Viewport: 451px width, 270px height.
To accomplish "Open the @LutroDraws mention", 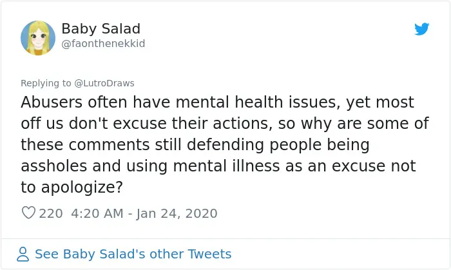I will point(104,83).
